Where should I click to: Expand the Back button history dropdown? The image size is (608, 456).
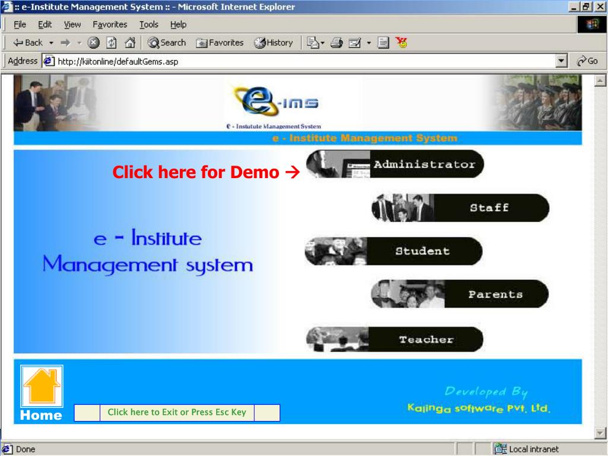pos(52,43)
